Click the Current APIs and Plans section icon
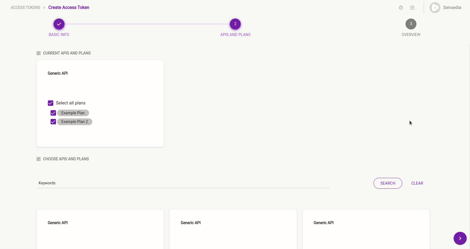 39,53
